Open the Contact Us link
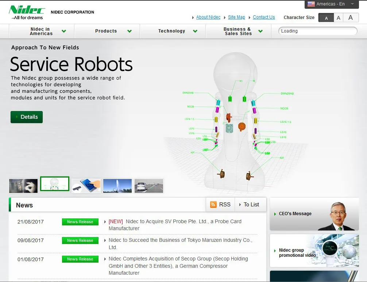The image size is (367, 282). point(264,17)
